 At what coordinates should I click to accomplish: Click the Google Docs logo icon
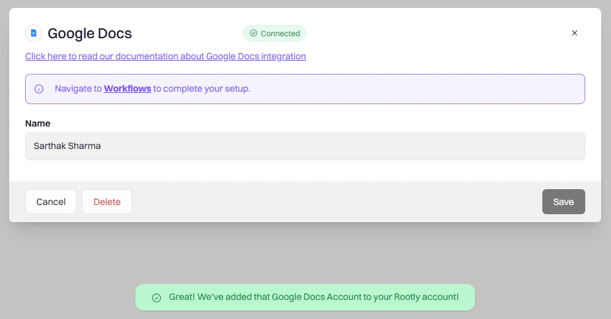pyautogui.click(x=34, y=33)
